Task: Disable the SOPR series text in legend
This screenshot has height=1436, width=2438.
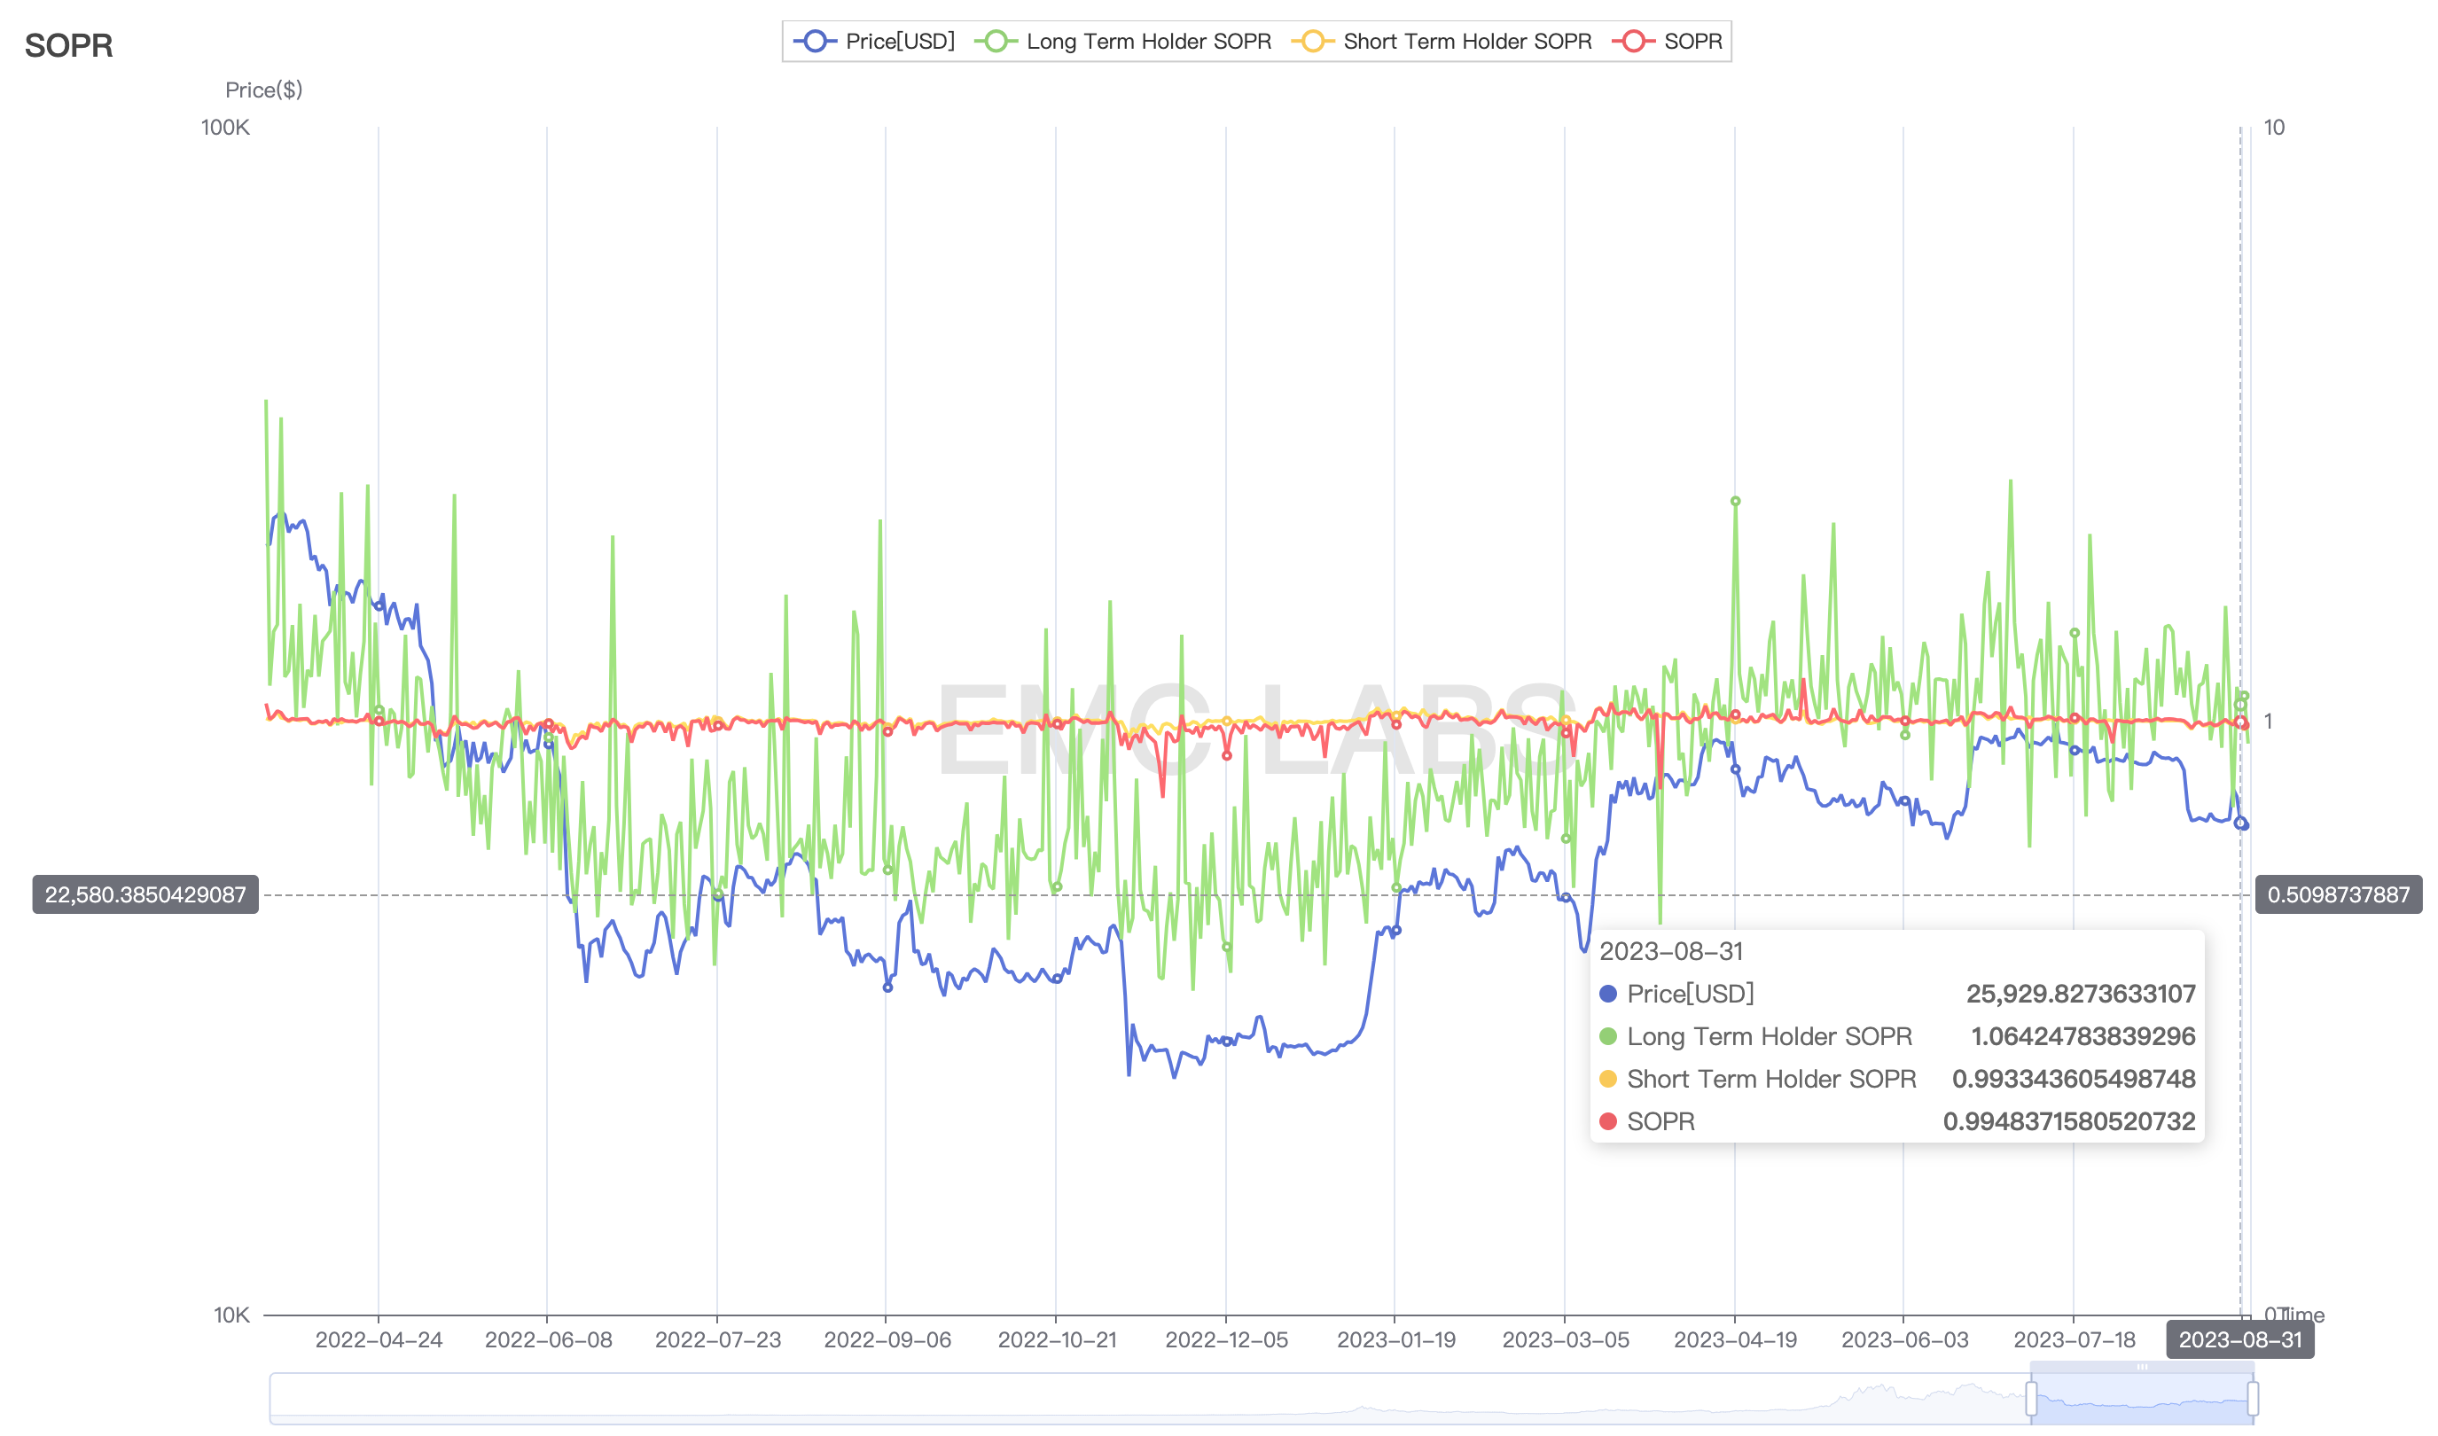Action: point(1692,42)
